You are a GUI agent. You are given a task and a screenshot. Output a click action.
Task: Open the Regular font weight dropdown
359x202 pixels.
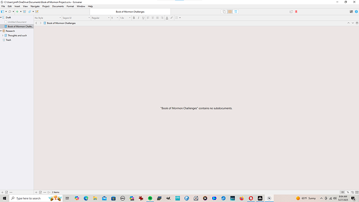tap(100, 18)
